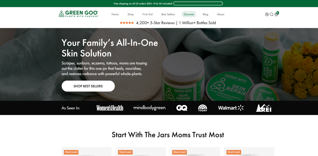Image resolution: width=318 pixels, height=156 pixels.
Task: Click the Green Goo logo
Action: [78, 14]
